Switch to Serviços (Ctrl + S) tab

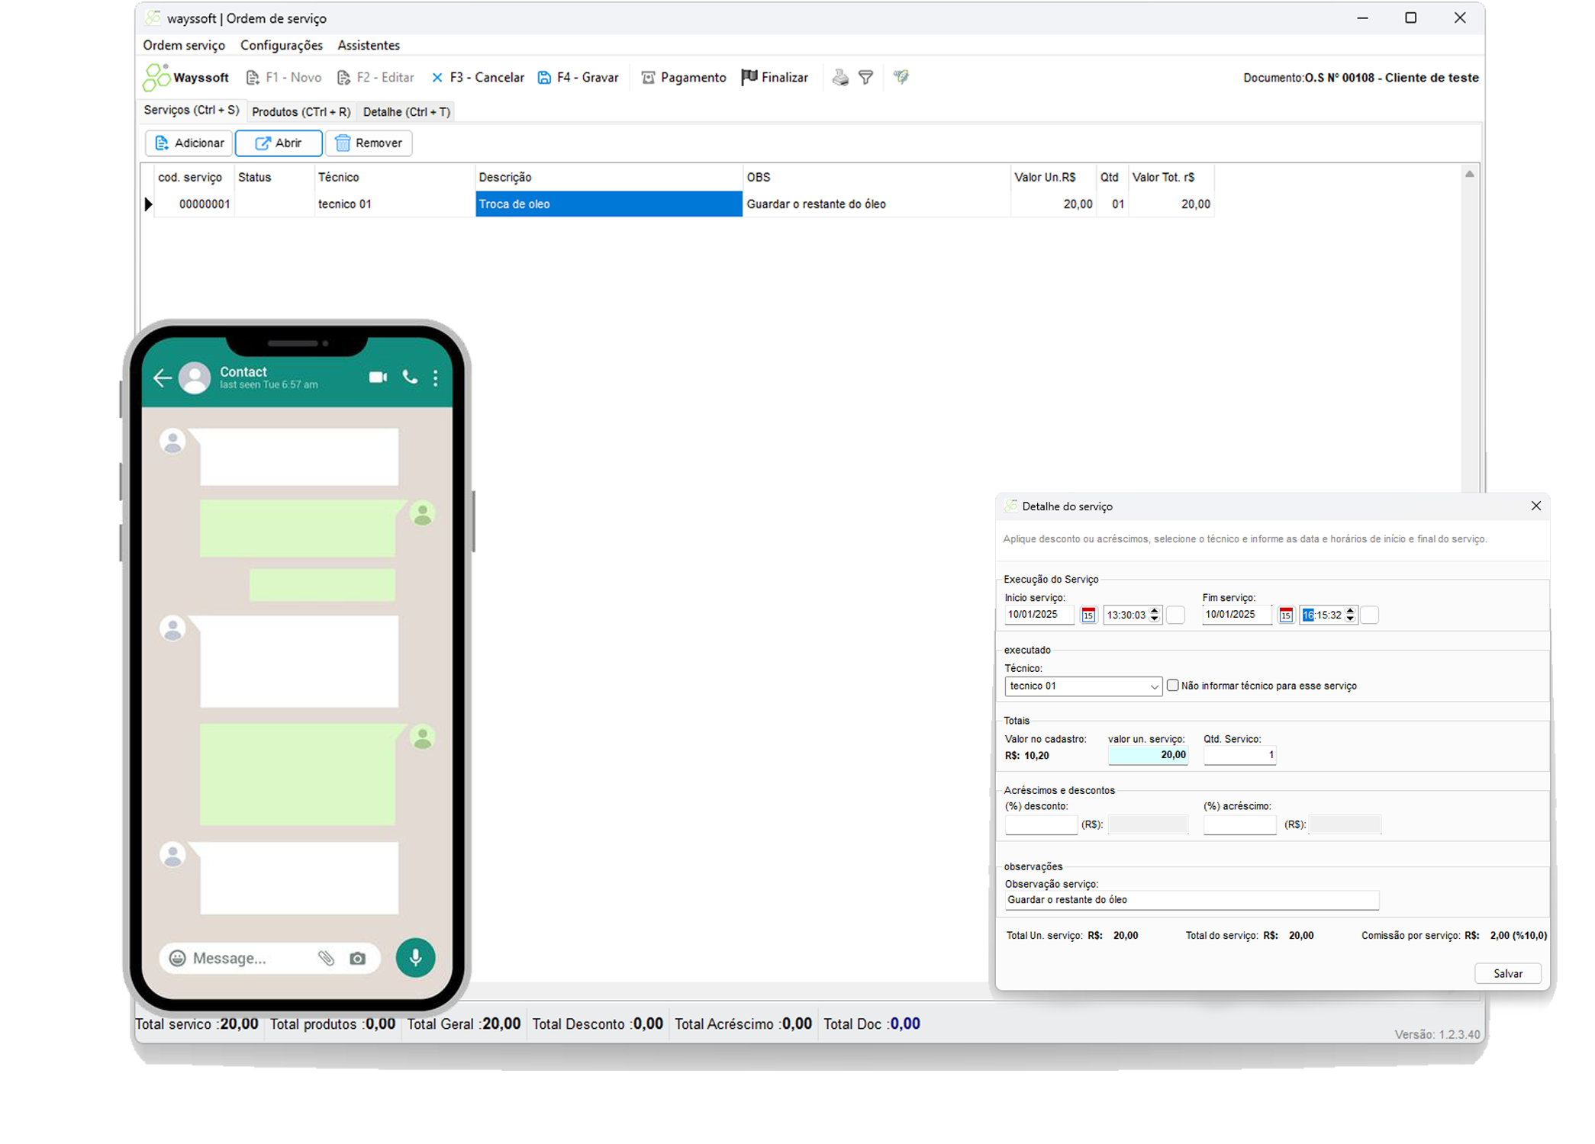192,111
